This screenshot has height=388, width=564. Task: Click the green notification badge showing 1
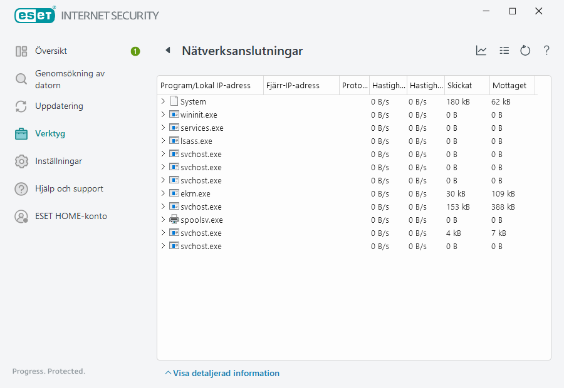pyautogui.click(x=135, y=51)
